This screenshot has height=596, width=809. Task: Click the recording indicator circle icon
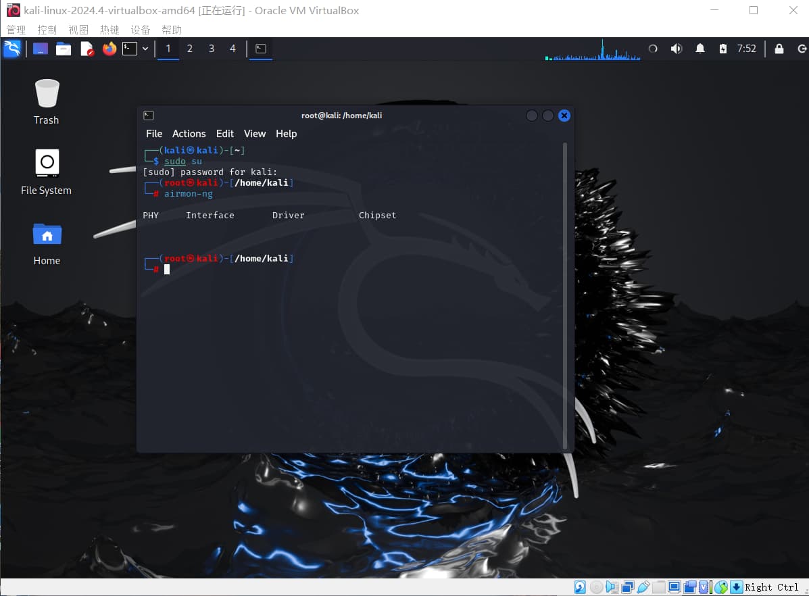(653, 49)
